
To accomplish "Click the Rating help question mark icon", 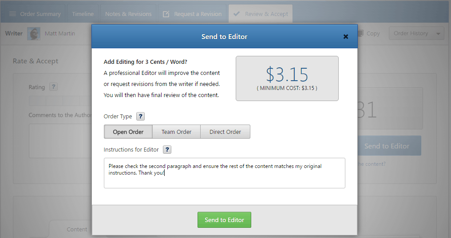I will tap(53, 87).
